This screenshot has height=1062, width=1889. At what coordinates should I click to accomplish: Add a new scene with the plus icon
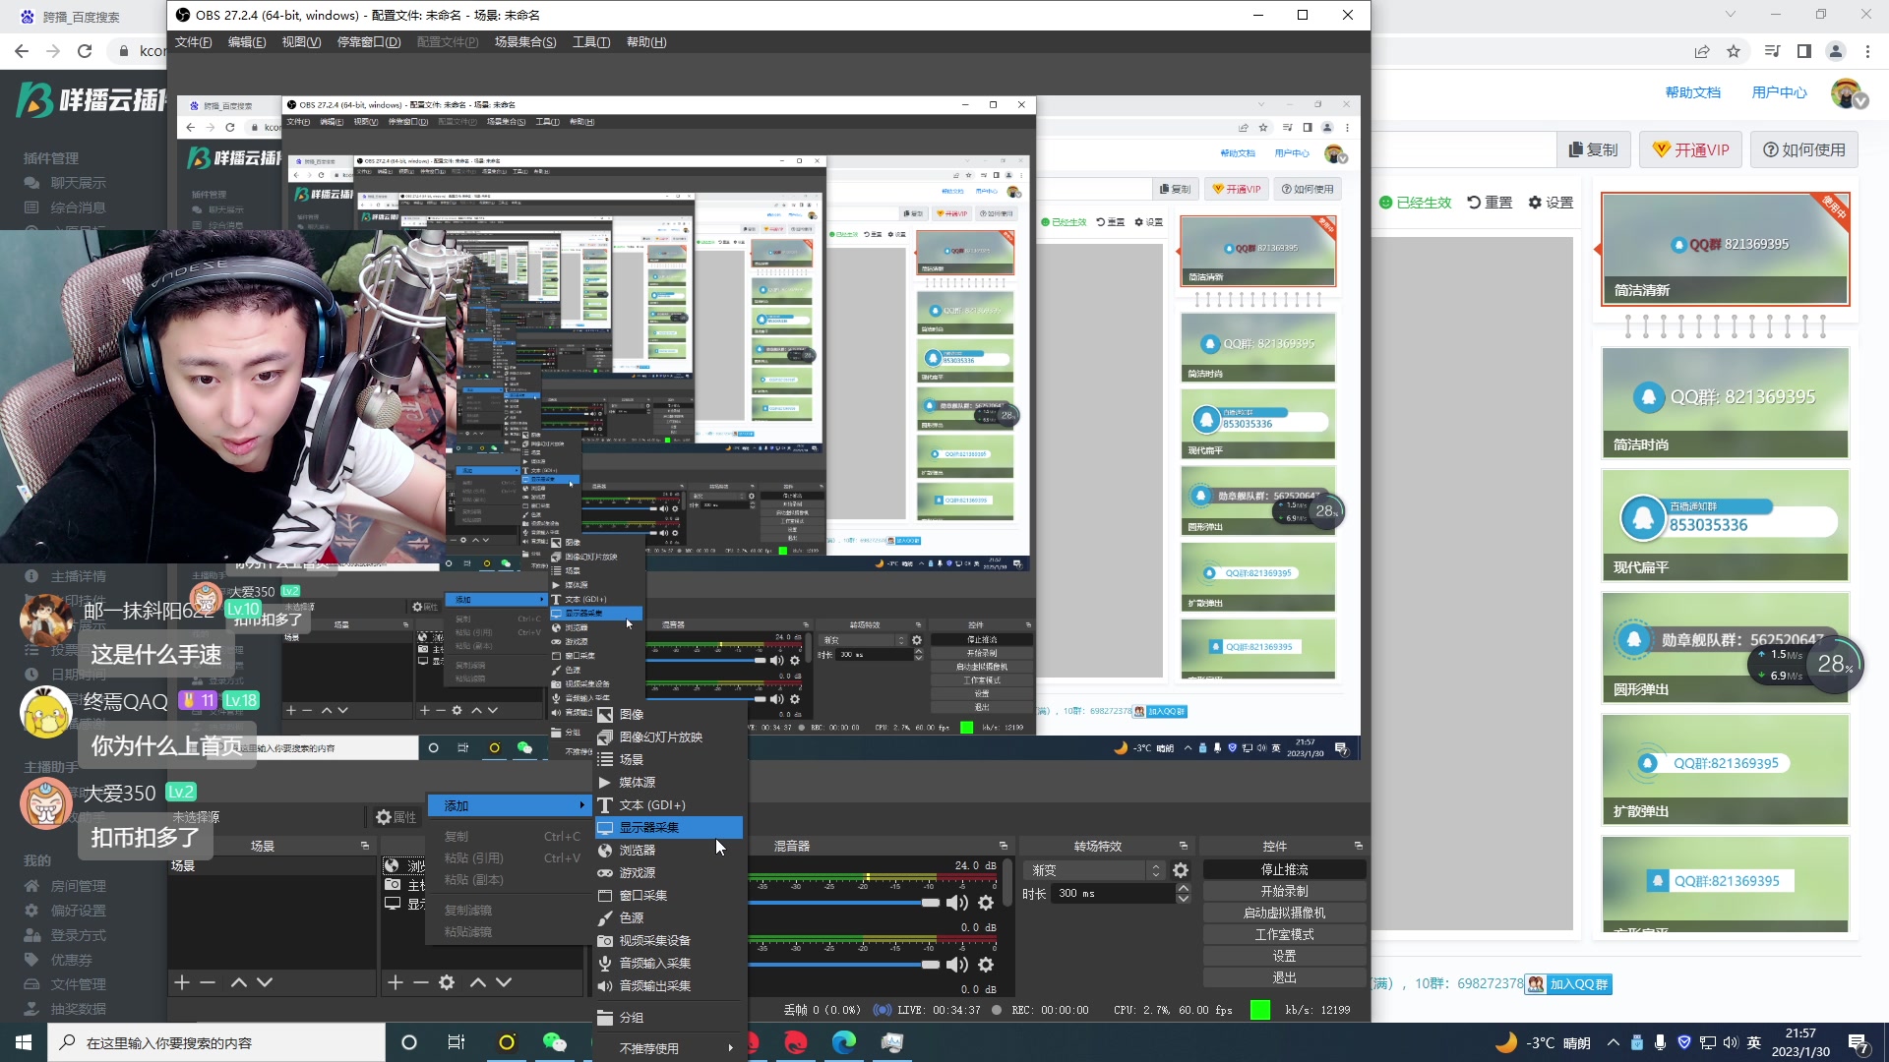pyautogui.click(x=181, y=982)
